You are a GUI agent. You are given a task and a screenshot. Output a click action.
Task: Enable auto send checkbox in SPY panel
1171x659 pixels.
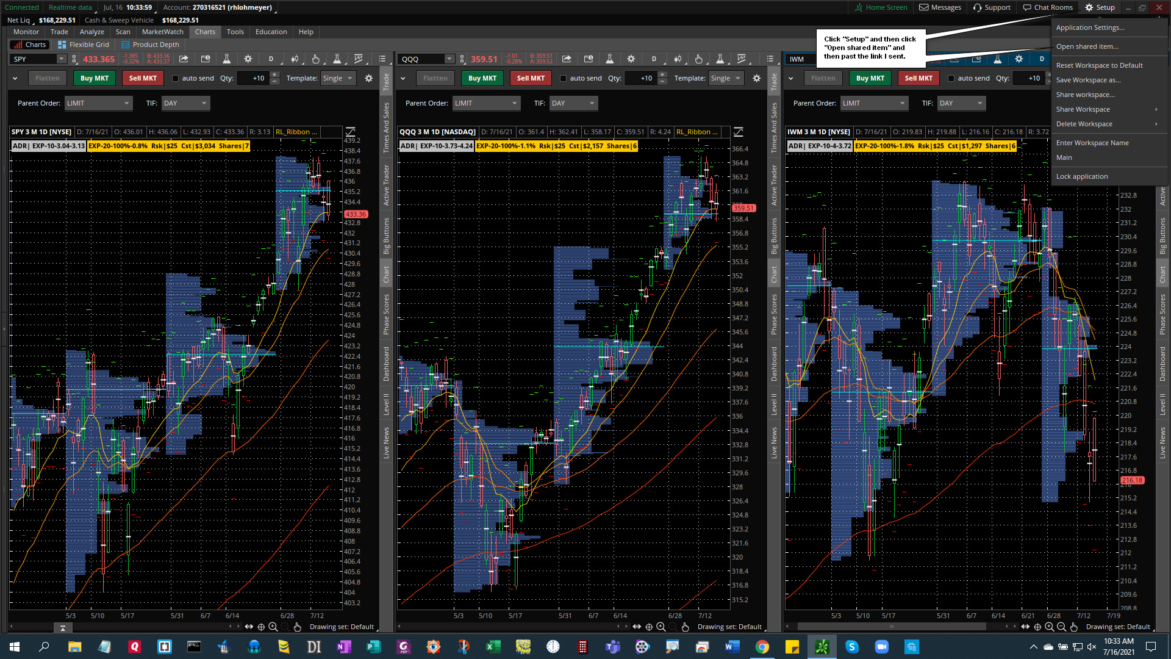pyautogui.click(x=176, y=78)
